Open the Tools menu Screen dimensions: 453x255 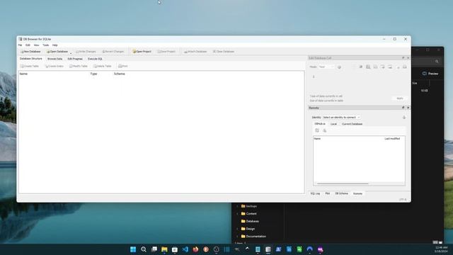(45, 45)
